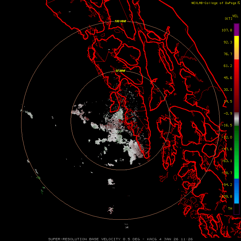Screen dimensions: 241x241
Task: Click the -47.6 velocity scale value
Action: 227,149
